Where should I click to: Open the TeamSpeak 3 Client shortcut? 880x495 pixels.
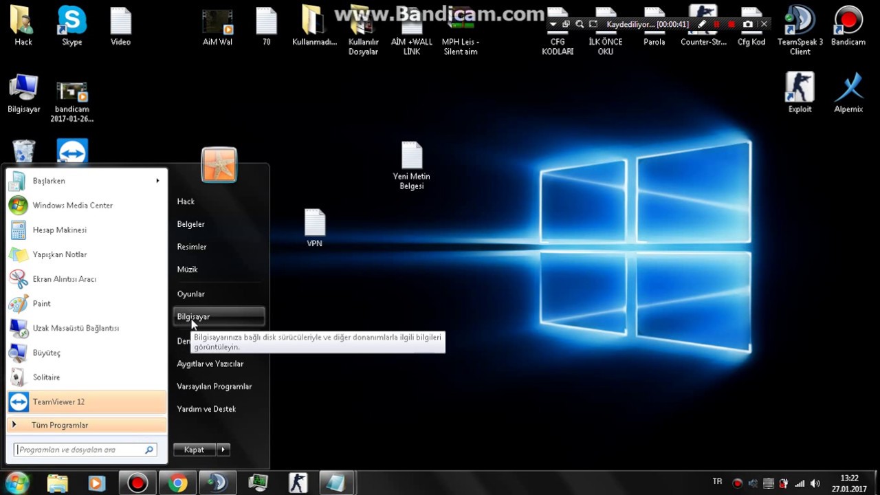coord(800,31)
